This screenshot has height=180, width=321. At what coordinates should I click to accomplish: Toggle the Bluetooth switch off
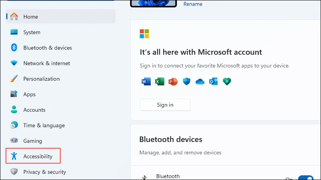pyautogui.click(x=306, y=178)
